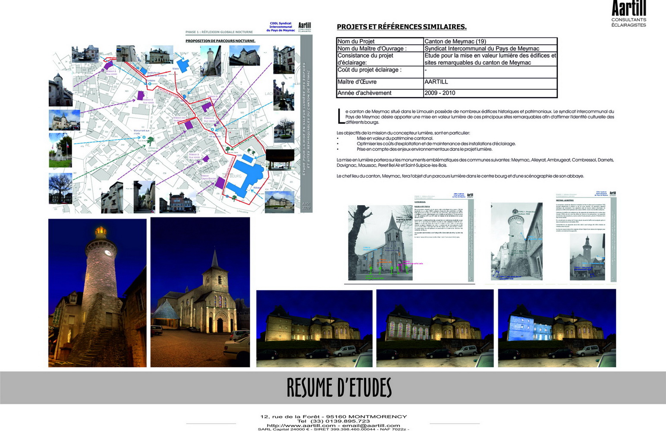
Task: Click the email@aartill.com address
Action: pos(371,425)
